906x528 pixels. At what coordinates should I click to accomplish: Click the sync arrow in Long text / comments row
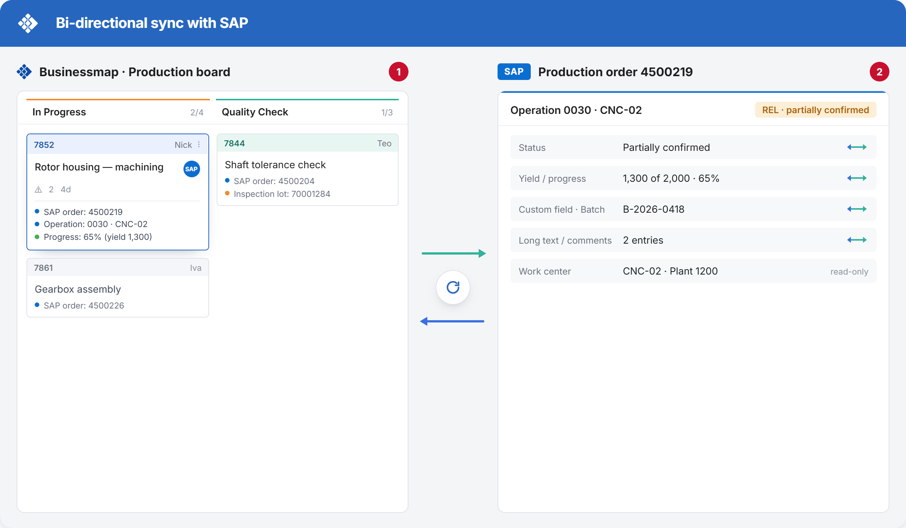(857, 240)
